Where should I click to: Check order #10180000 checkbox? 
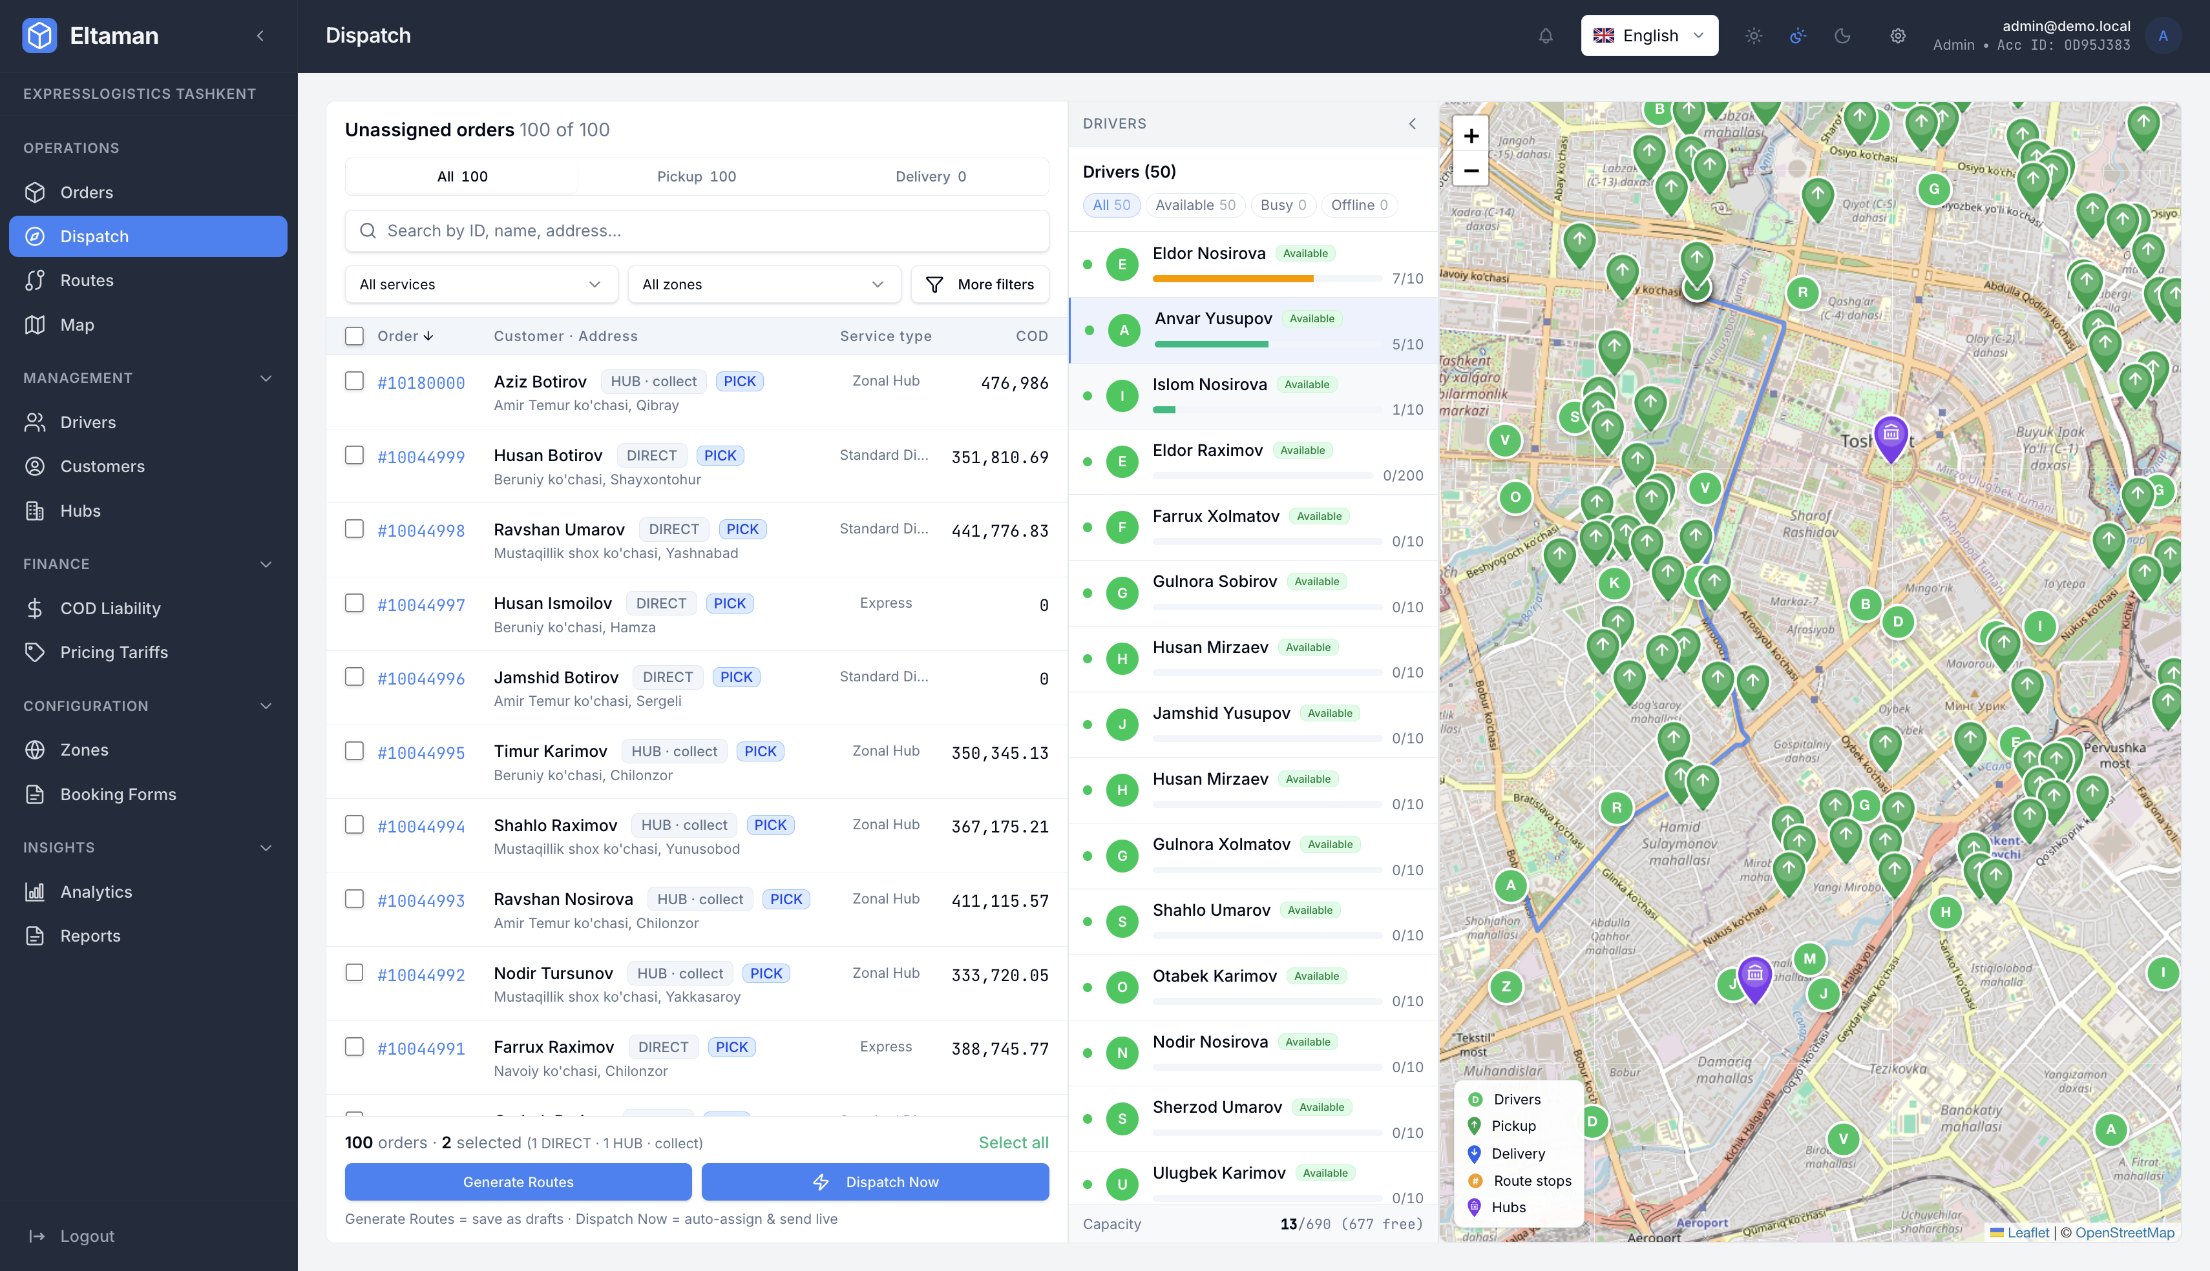point(355,380)
